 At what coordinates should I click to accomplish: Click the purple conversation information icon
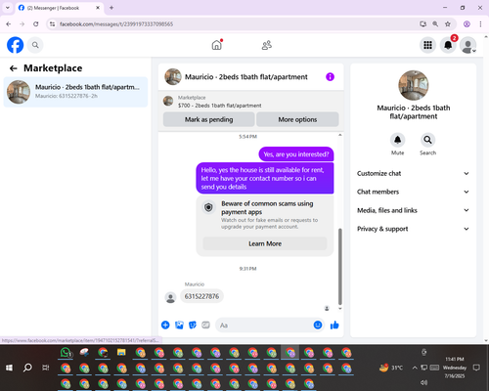[330, 77]
